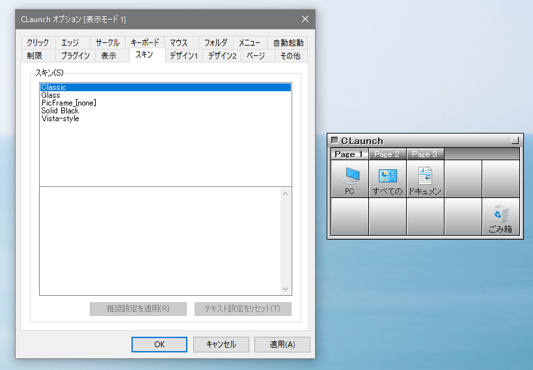Switch to the キーボード settings tab
Image resolution: width=533 pixels, height=370 pixels.
pos(144,43)
